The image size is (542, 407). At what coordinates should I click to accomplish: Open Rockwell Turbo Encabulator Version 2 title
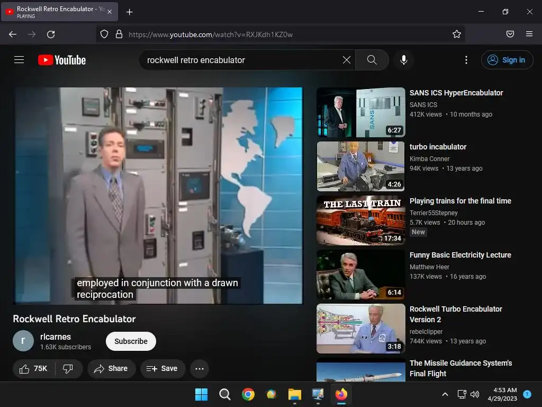pos(456,314)
